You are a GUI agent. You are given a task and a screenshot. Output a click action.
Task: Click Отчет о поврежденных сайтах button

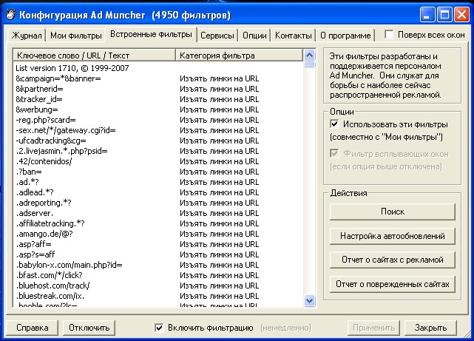[x=392, y=284]
